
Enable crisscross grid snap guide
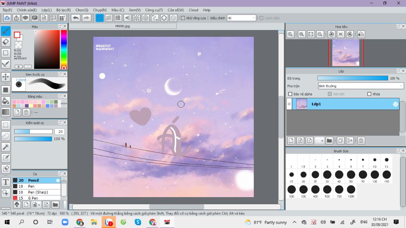tap(118, 18)
